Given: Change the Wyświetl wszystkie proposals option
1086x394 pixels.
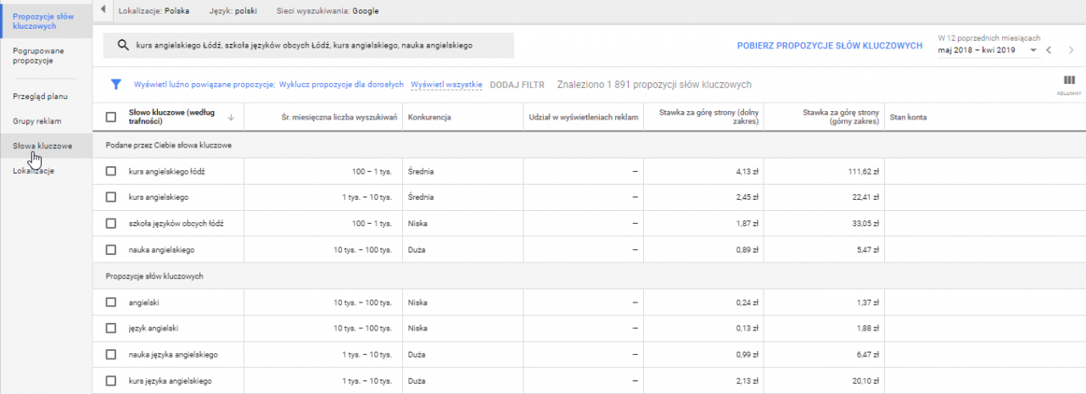Looking at the screenshot, I should coord(446,85).
